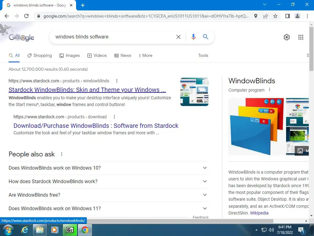Open the media player taskbar icon
Screen dimensions: 314x236
point(55,230)
